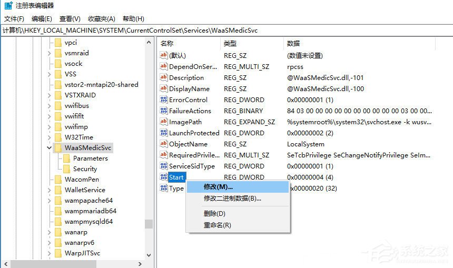Expand the WalletService tree node
This screenshot has width=453, height=268.
(49, 190)
